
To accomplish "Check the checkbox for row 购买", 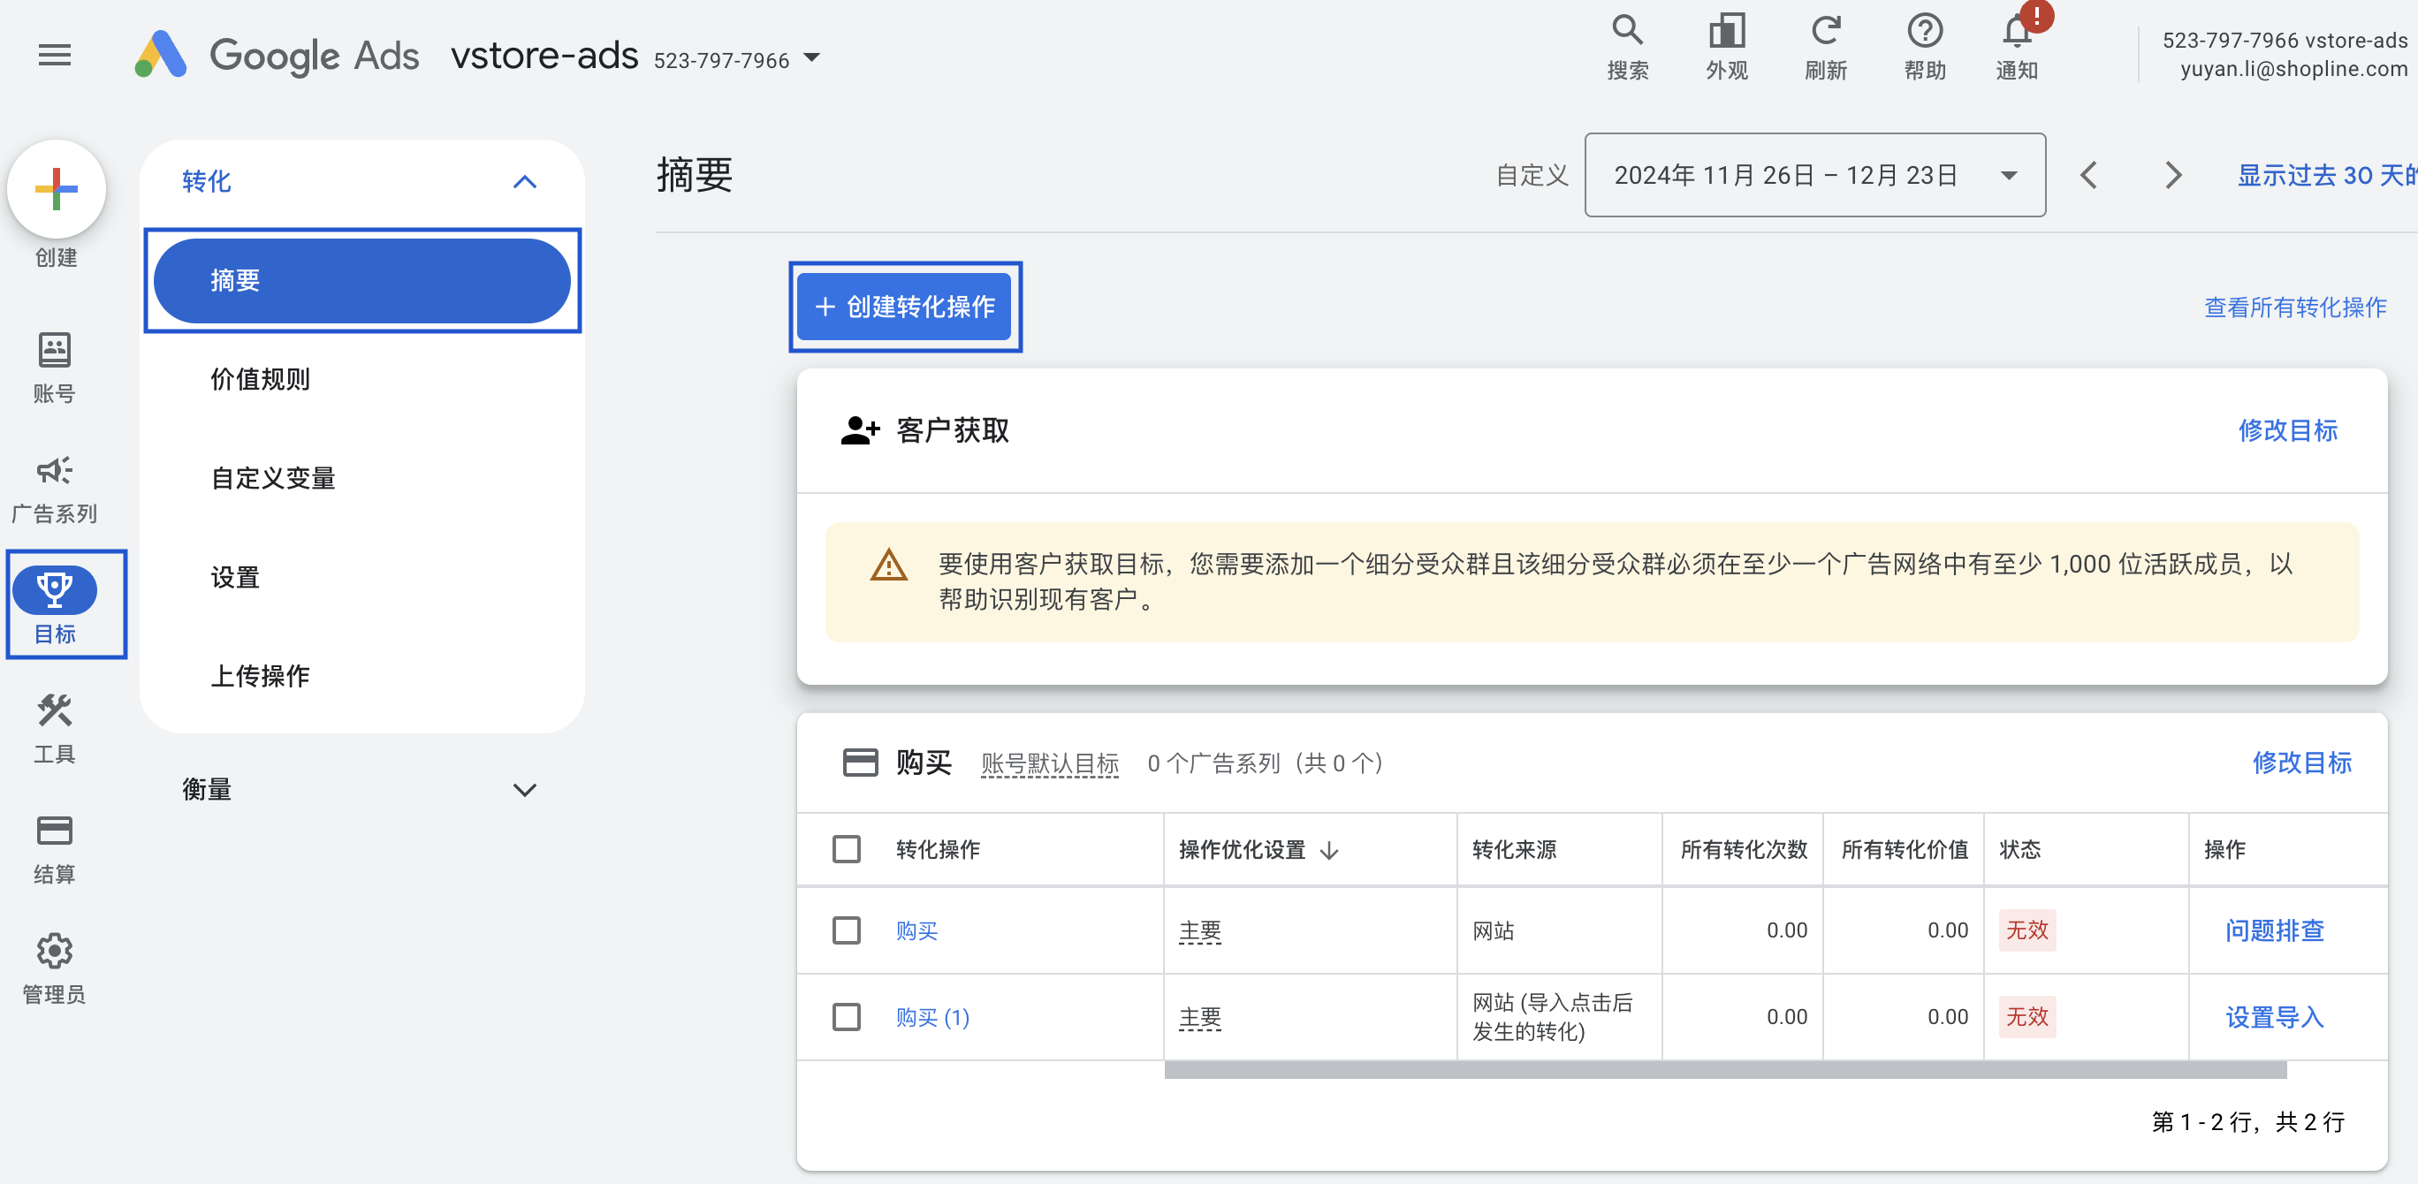I will pyautogui.click(x=847, y=930).
